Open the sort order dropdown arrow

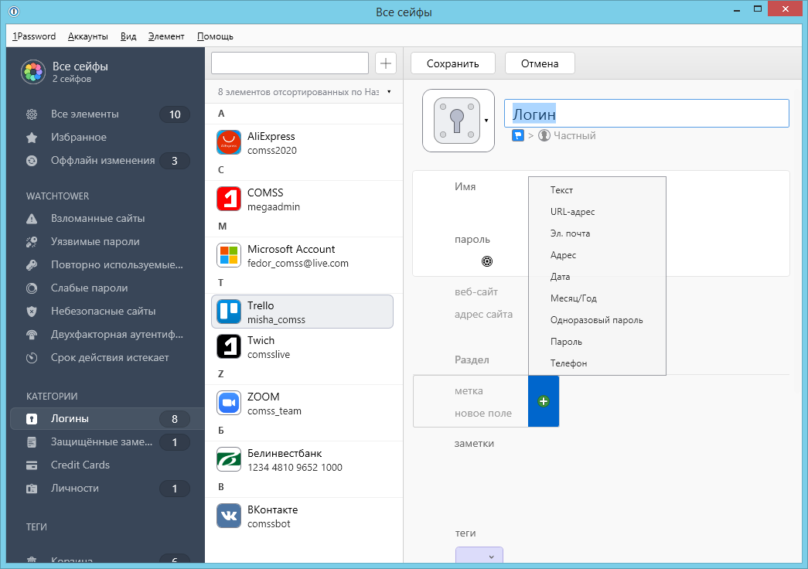coord(389,92)
